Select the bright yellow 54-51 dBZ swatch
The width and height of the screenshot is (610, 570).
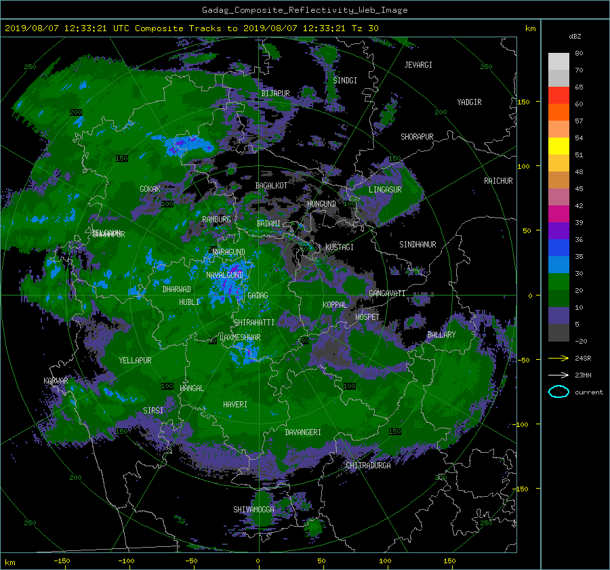click(x=558, y=146)
